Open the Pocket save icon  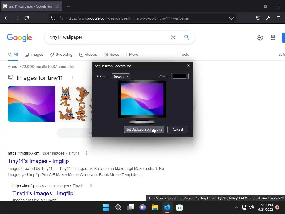[x=258, y=18]
